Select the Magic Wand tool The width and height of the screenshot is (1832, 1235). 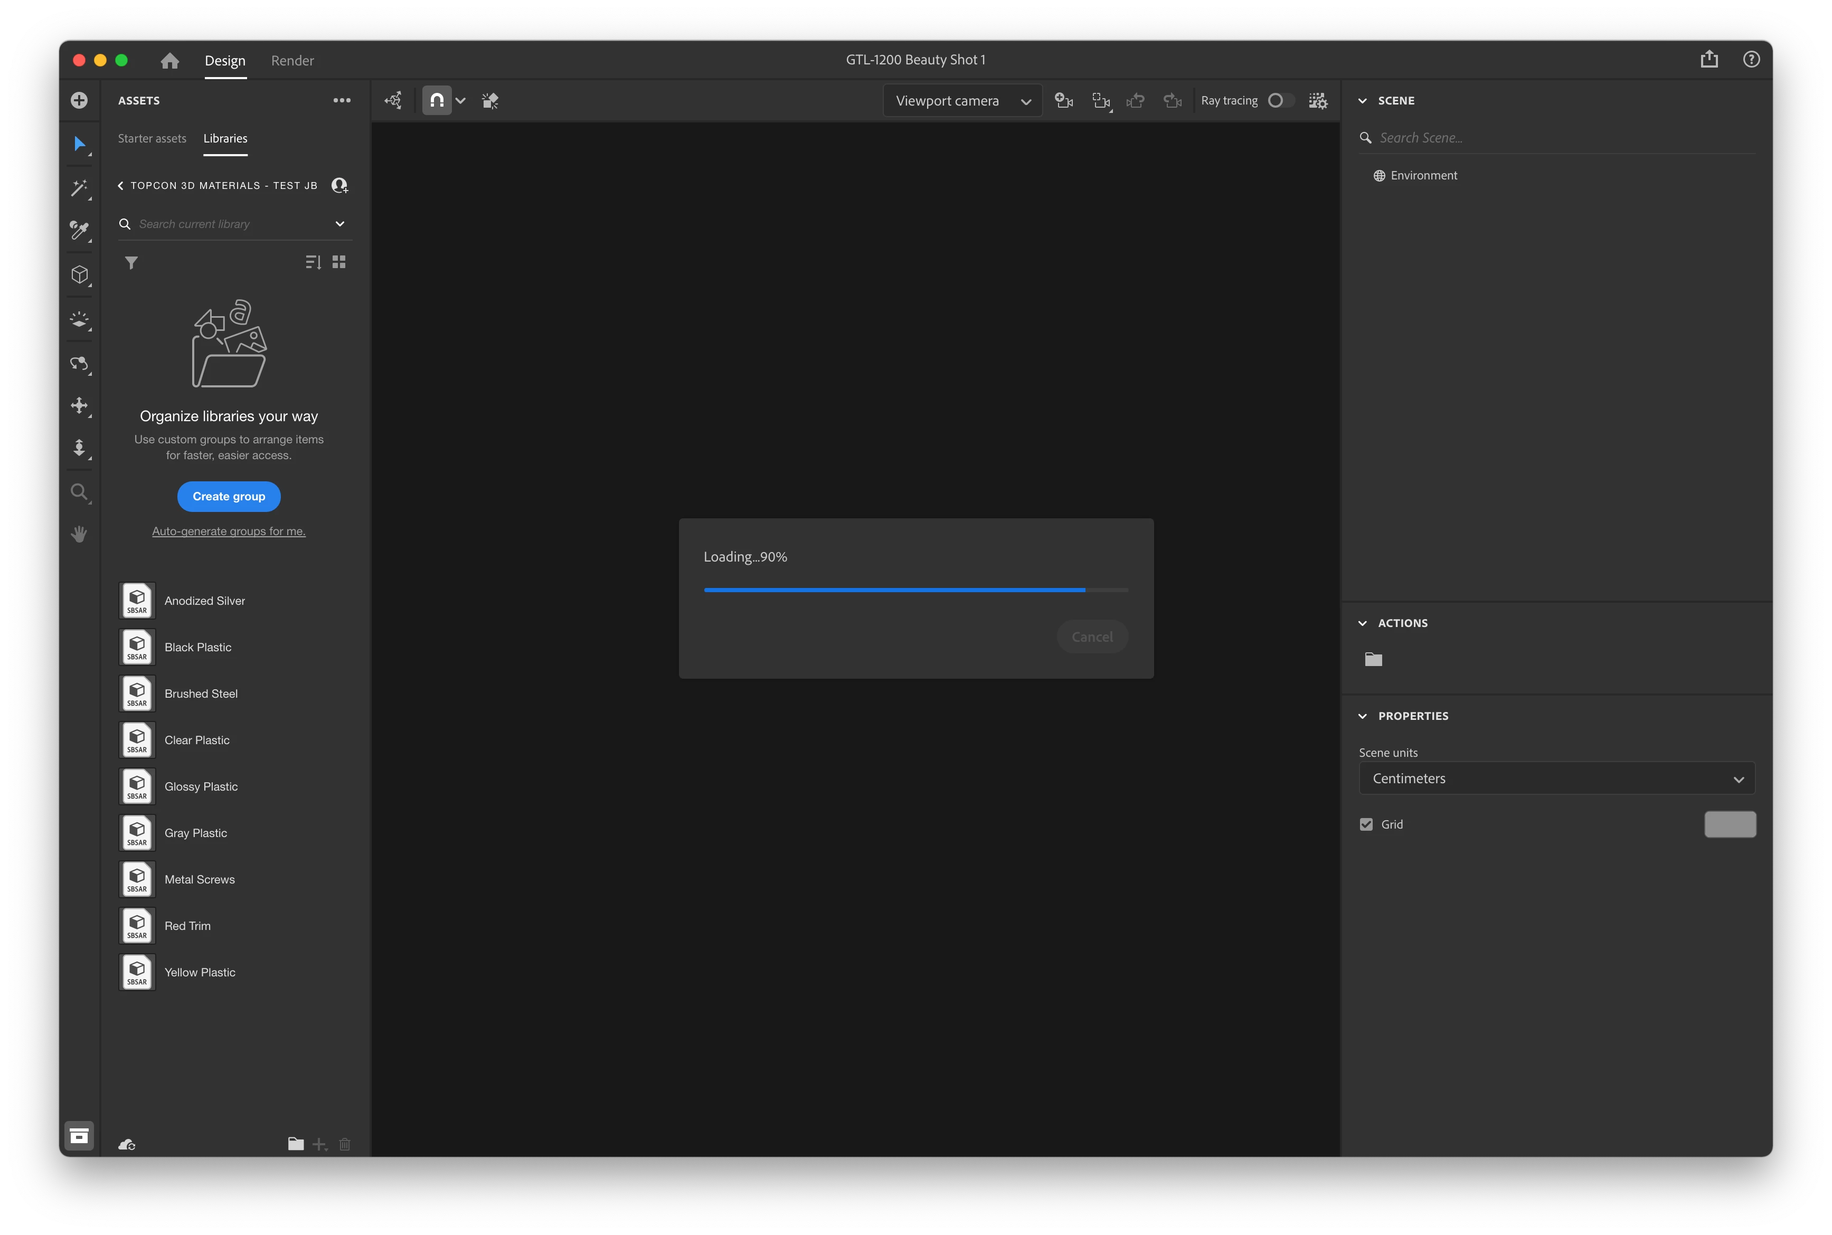(79, 187)
